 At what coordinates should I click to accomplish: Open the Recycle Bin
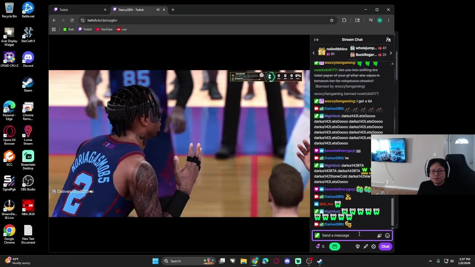pyautogui.click(x=9, y=10)
